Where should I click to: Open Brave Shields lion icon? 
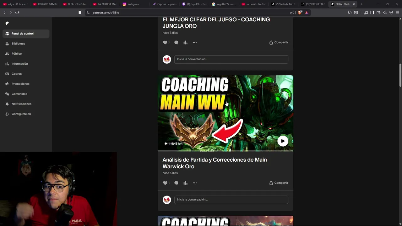(300, 13)
